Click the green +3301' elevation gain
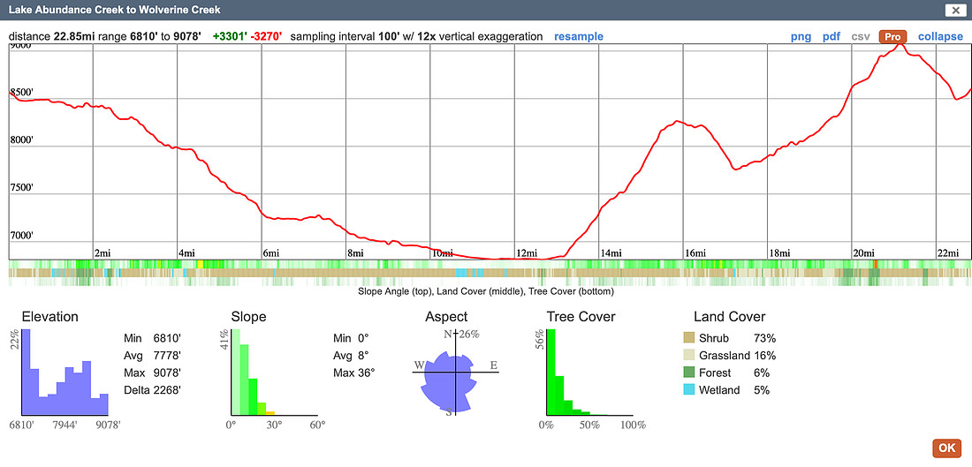This screenshot has height=467, width=972. (230, 36)
